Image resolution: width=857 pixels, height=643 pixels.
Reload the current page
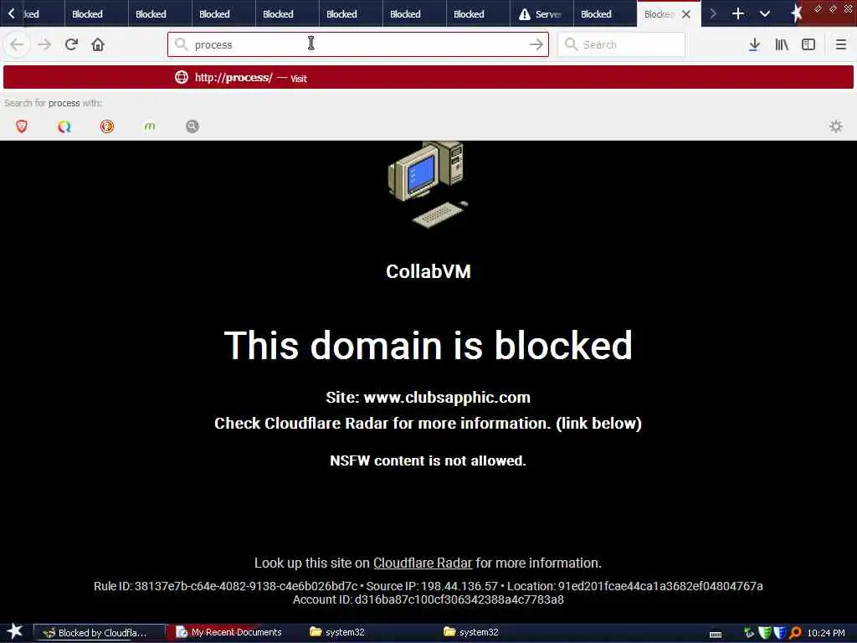(71, 44)
